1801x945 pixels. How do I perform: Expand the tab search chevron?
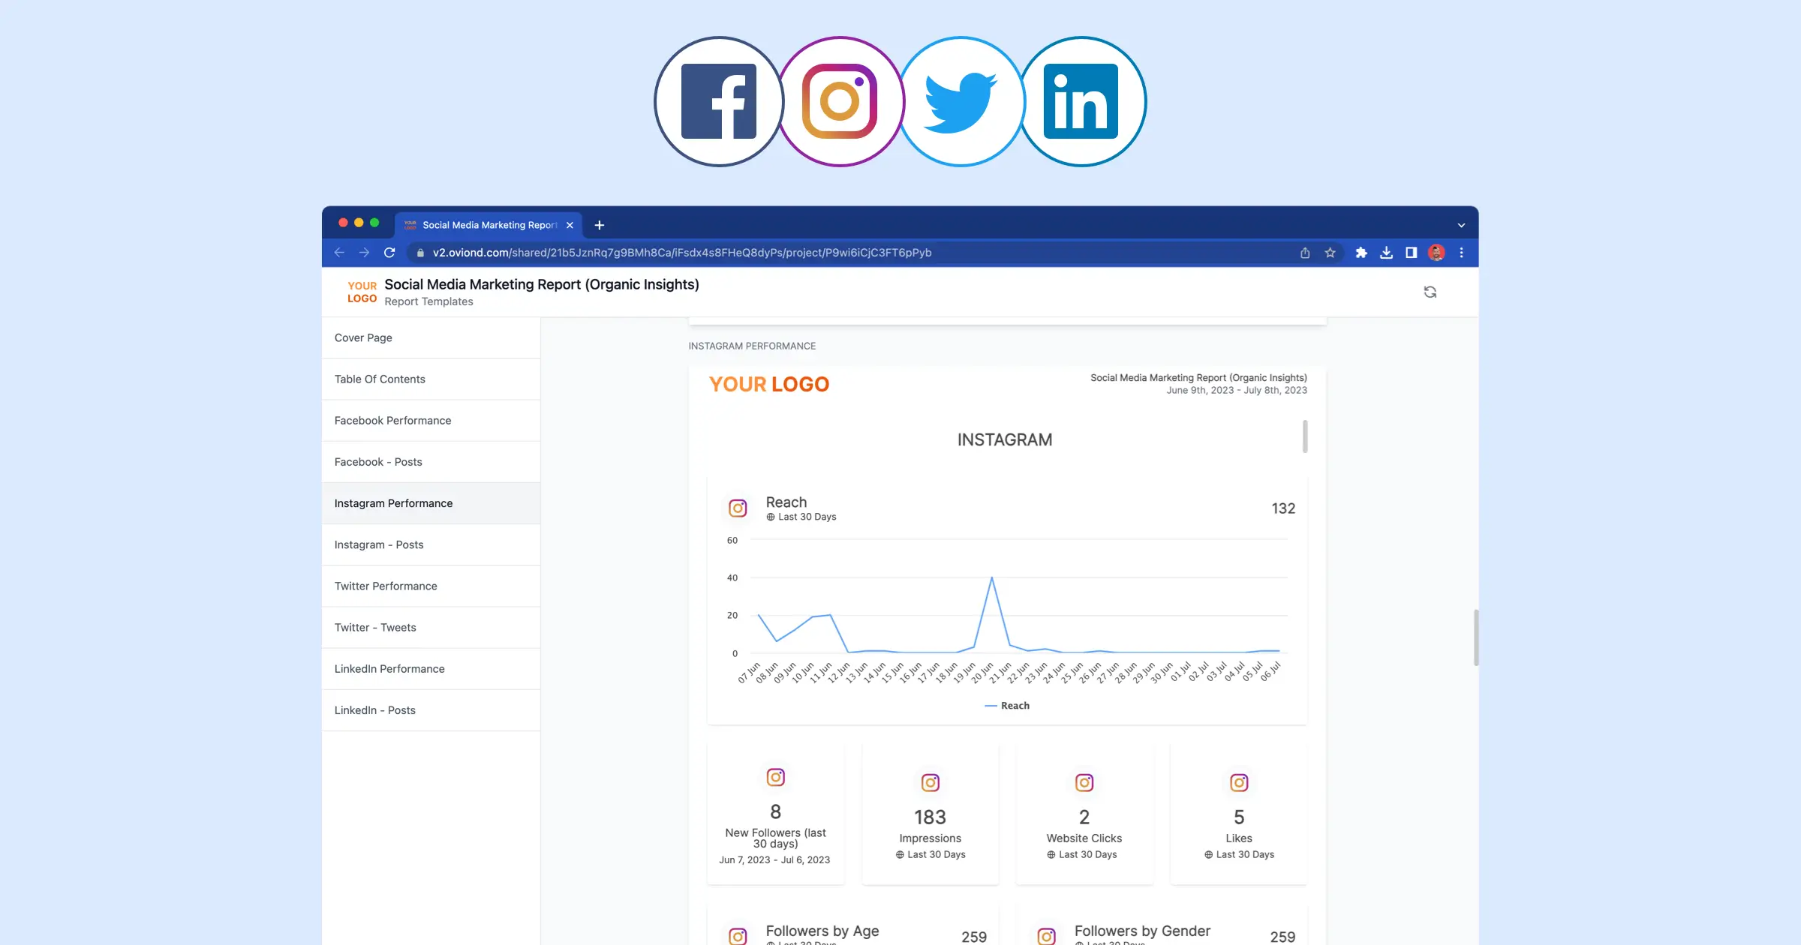click(x=1461, y=225)
